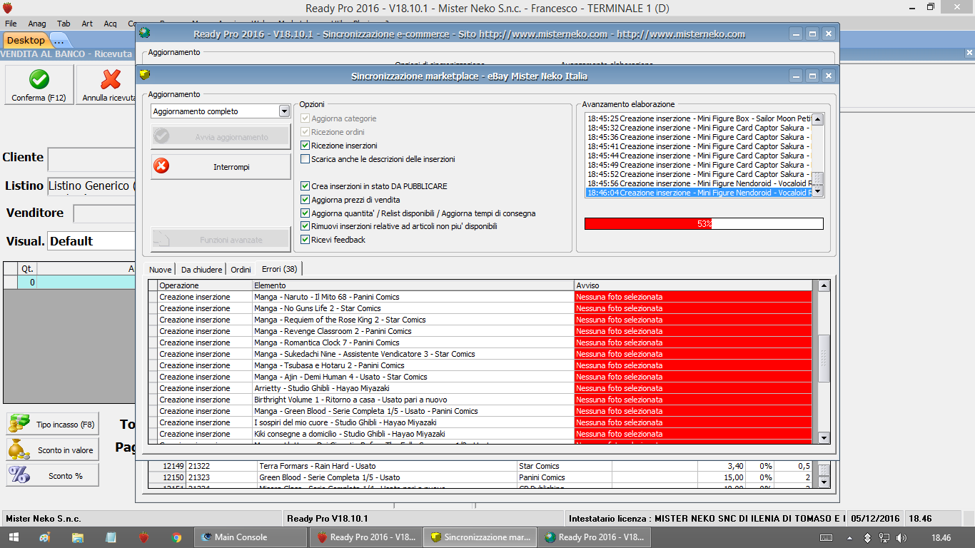Click the percent icon for Sconto %
The image size is (975, 548).
coord(19,475)
